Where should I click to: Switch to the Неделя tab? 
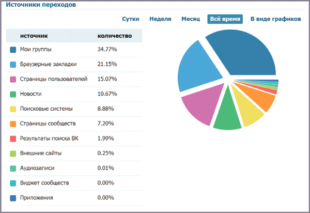pos(160,19)
